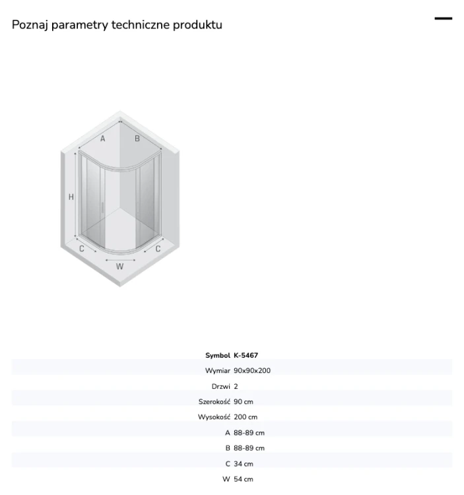Select the Wymiar 90x90x200 row

[232, 371]
